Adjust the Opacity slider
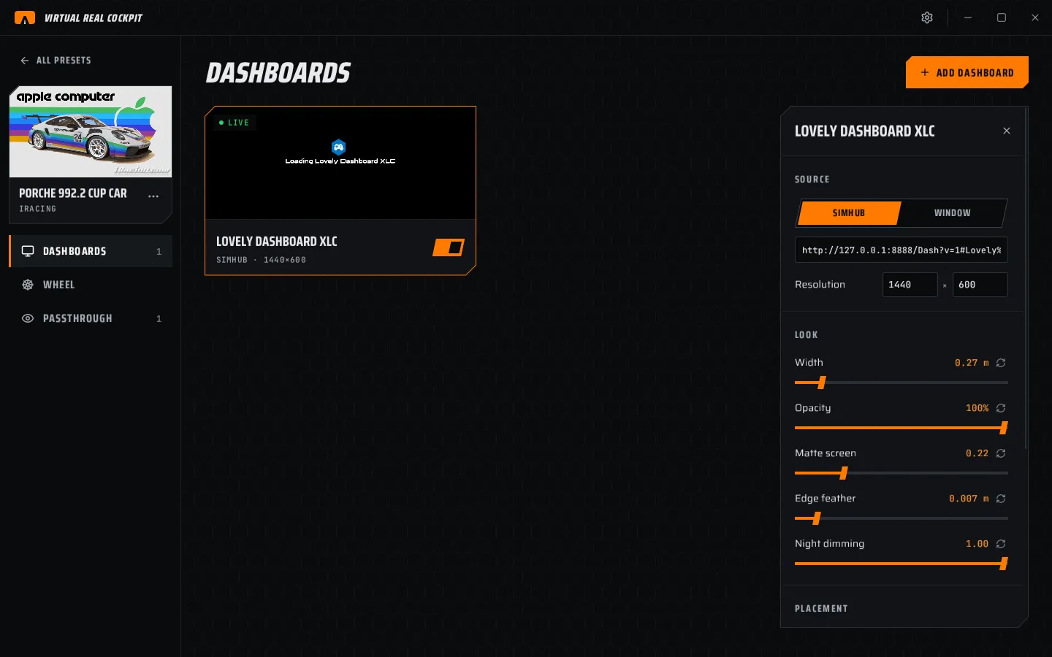The height and width of the screenshot is (657, 1052). [902, 428]
